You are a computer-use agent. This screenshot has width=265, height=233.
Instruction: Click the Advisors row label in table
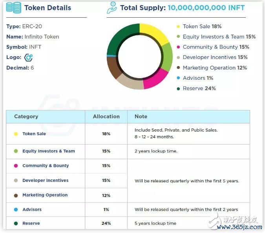32,209
